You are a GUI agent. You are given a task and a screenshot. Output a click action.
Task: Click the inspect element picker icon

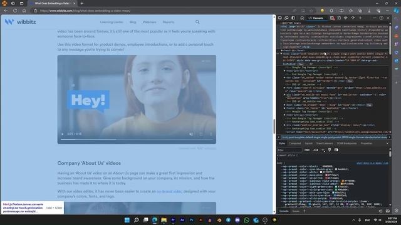coord(280,18)
